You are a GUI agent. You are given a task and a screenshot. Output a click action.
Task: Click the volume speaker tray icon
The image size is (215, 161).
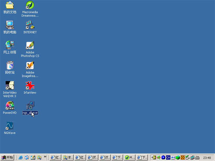pyautogui.click(x=173, y=158)
